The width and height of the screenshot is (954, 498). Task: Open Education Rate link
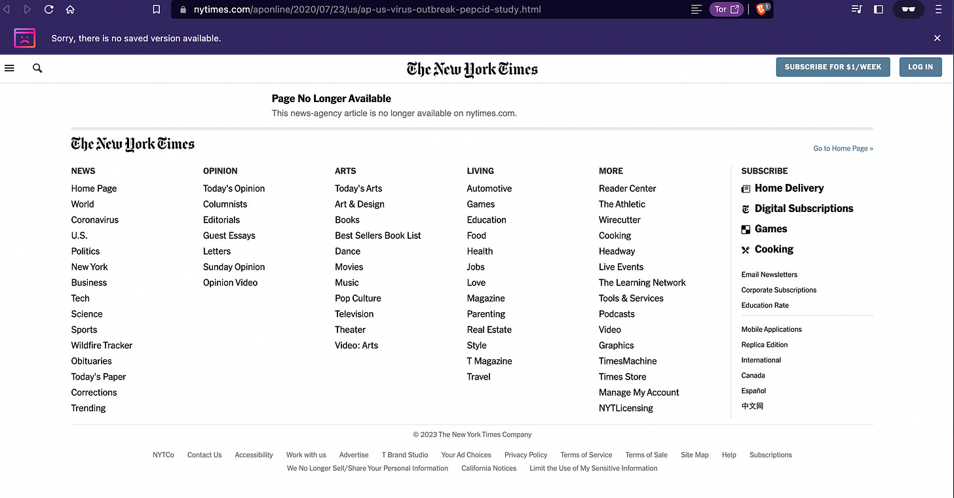pyautogui.click(x=765, y=306)
